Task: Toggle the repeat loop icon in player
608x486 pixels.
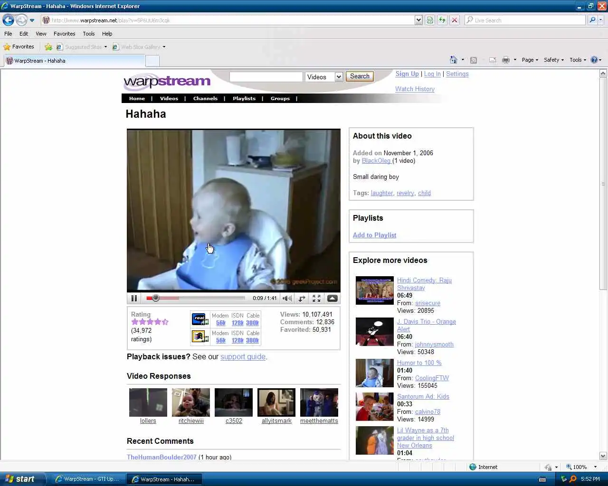Action: click(302, 299)
